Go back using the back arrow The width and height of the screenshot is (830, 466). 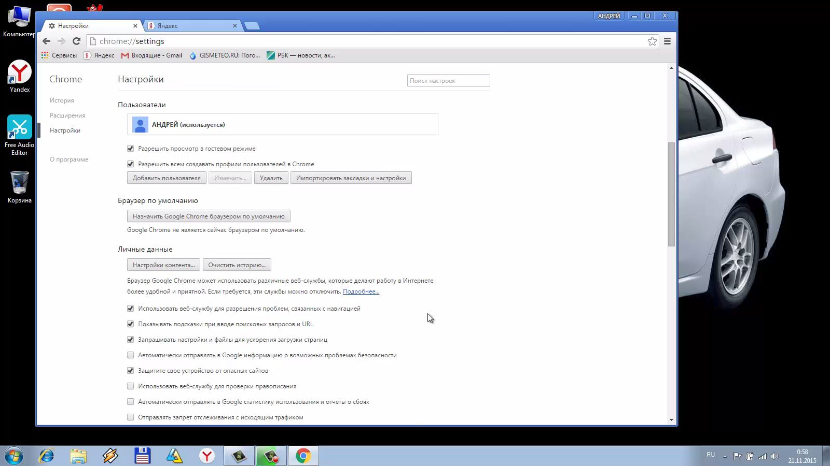[46, 41]
